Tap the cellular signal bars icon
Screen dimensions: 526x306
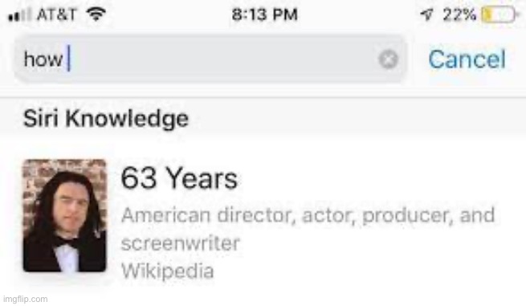(x=20, y=14)
